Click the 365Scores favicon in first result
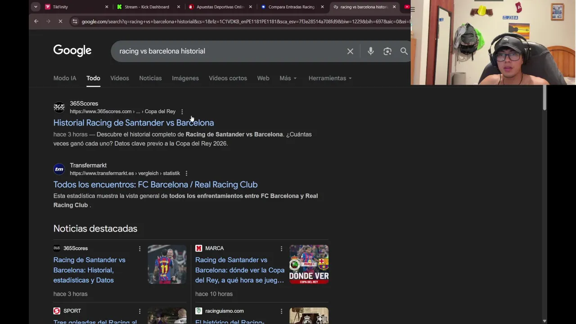The height and width of the screenshot is (324, 576). click(x=59, y=107)
